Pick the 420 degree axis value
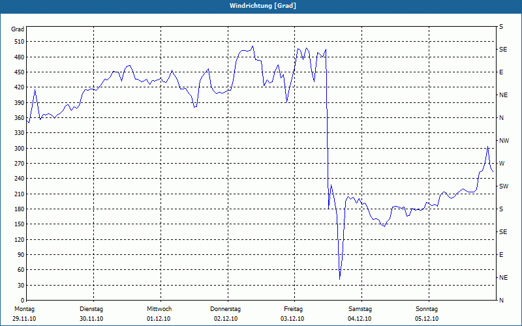The height and width of the screenshot is (326, 522). (20, 87)
